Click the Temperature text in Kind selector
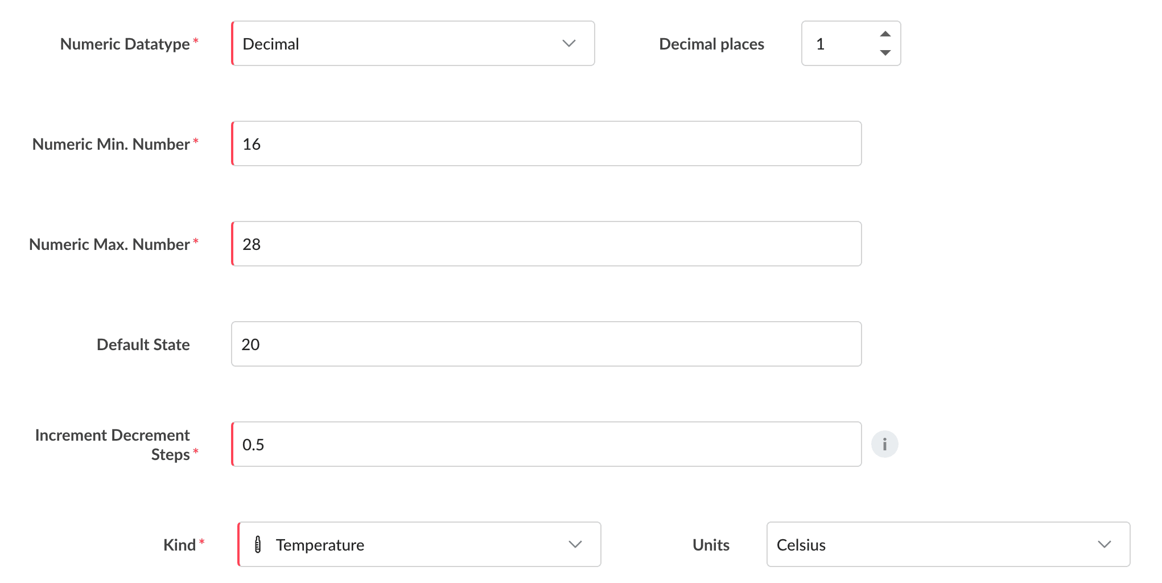This screenshot has height=583, width=1162. [x=320, y=545]
